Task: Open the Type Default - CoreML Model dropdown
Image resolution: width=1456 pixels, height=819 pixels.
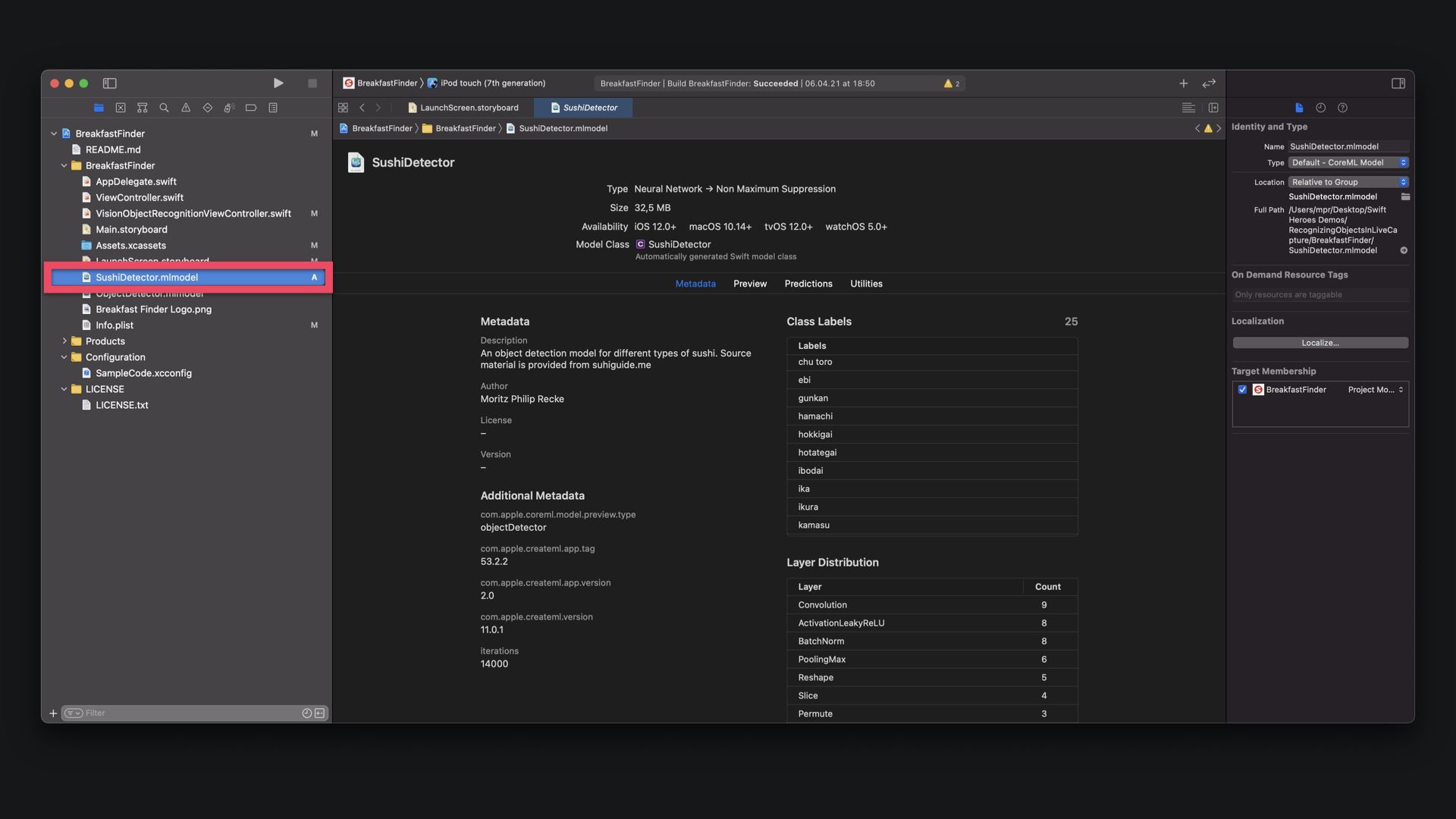Action: [1348, 162]
